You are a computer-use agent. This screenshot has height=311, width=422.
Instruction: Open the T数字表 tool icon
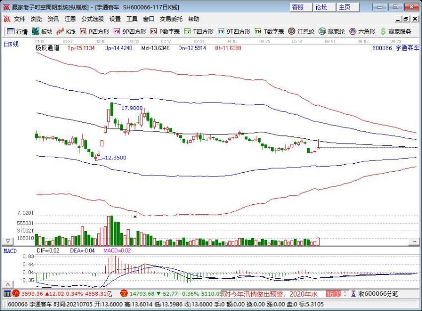coord(258,31)
